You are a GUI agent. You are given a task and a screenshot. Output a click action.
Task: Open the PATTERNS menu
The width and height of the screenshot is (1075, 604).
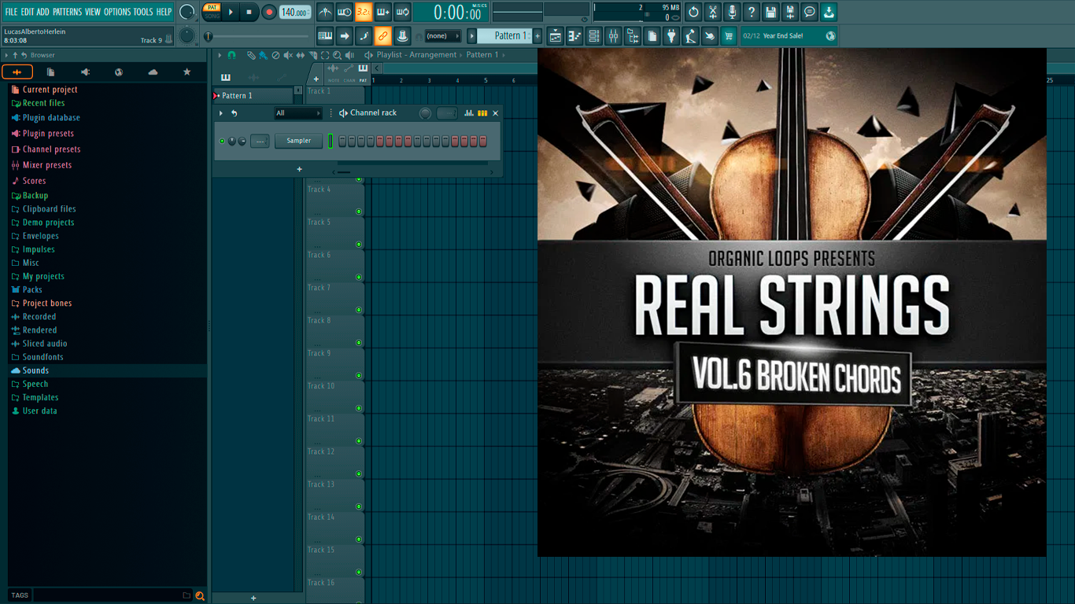(x=67, y=12)
